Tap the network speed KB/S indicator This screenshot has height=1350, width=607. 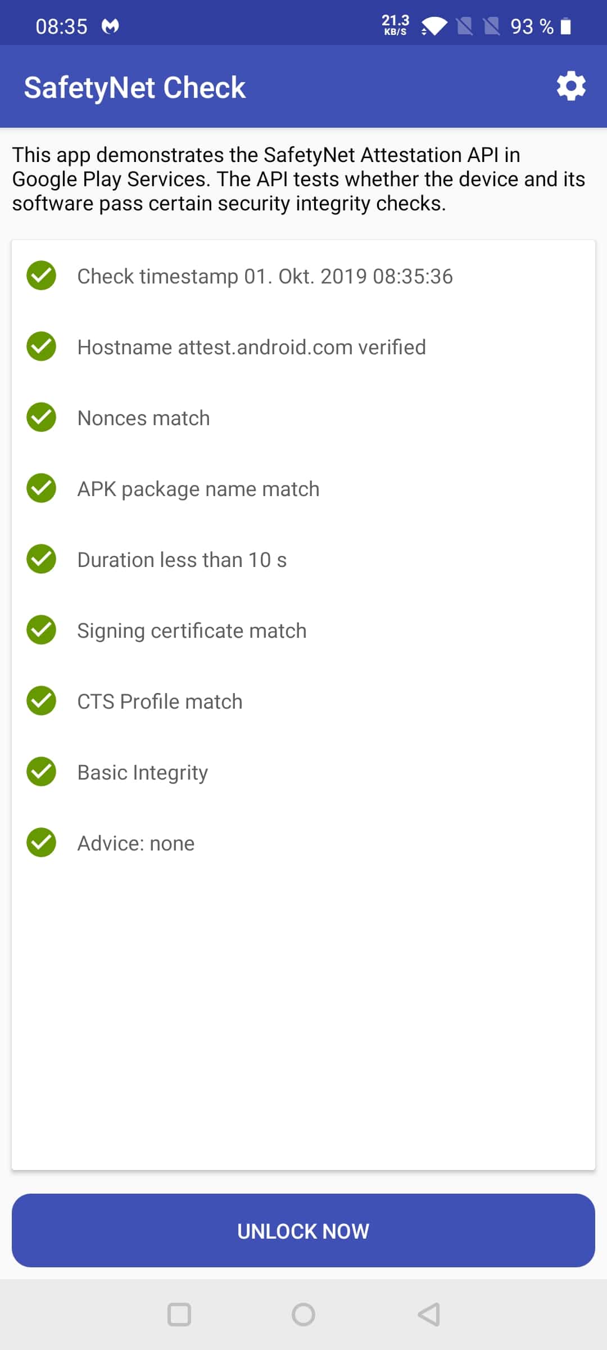click(x=395, y=25)
